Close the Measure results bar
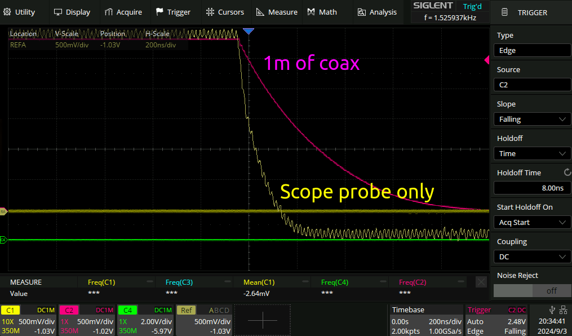 tap(481, 282)
